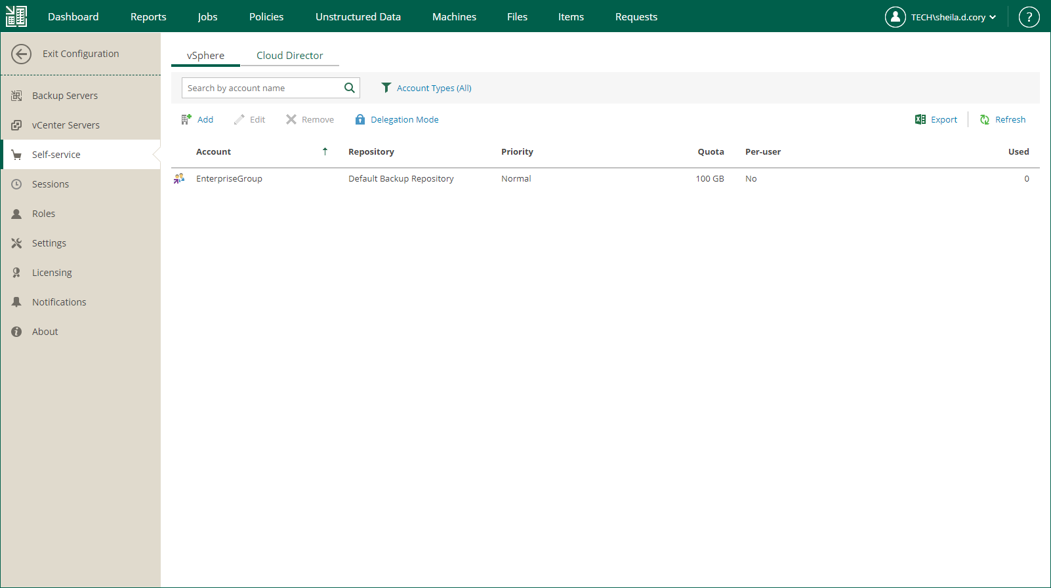Open the Unstructured Data menu

[358, 17]
